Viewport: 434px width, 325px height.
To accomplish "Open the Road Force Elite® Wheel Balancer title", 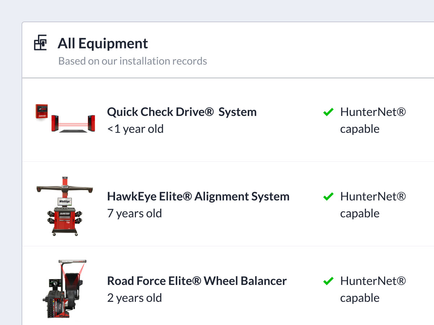I will 197,281.
